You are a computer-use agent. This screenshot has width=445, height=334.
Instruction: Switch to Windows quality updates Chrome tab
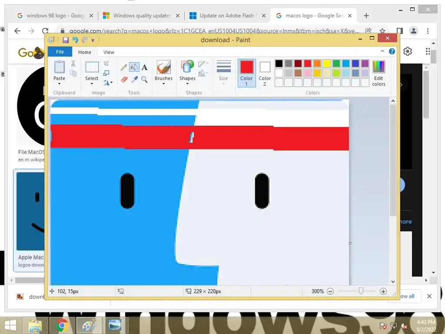point(142,16)
